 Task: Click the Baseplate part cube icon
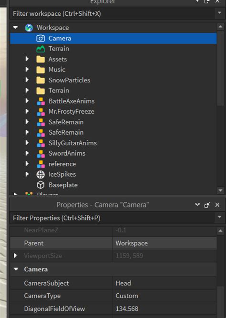pyautogui.click(x=41, y=185)
